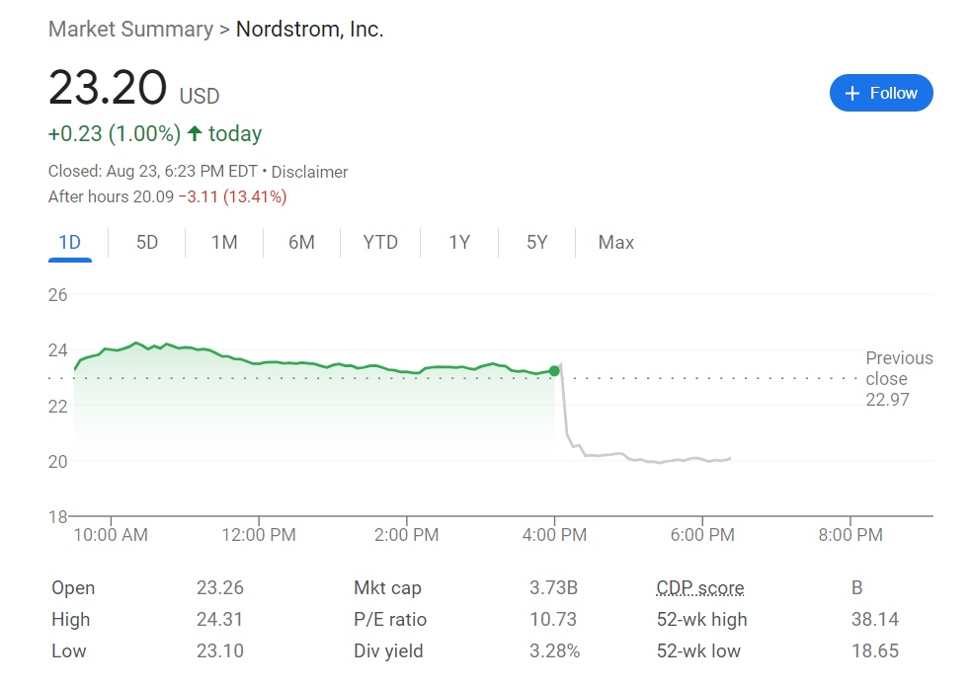Select the 1D time range tab

click(x=69, y=243)
